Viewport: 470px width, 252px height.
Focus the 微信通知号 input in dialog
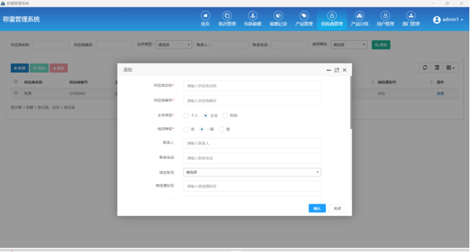pos(252,186)
